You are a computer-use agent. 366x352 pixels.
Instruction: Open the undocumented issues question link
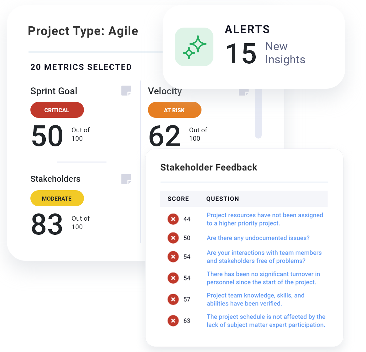[x=258, y=238]
